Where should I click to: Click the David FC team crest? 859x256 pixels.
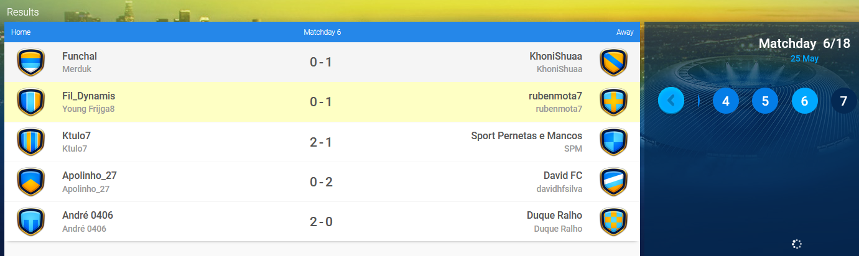coord(613,181)
